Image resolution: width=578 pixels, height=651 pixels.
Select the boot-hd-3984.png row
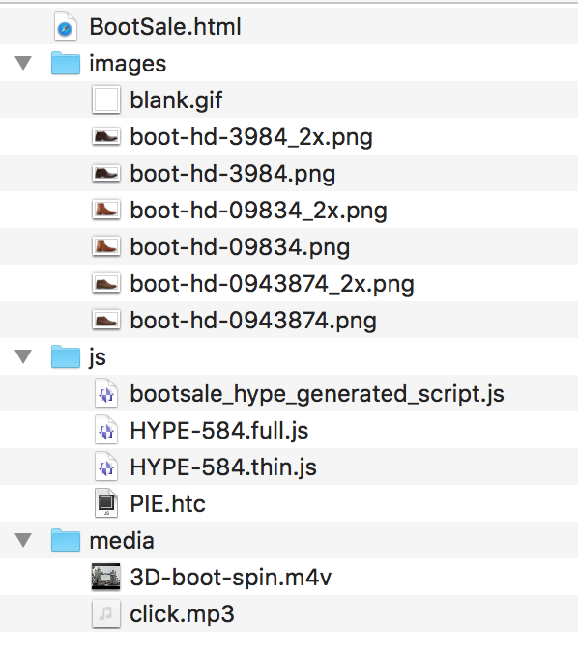pos(289,173)
